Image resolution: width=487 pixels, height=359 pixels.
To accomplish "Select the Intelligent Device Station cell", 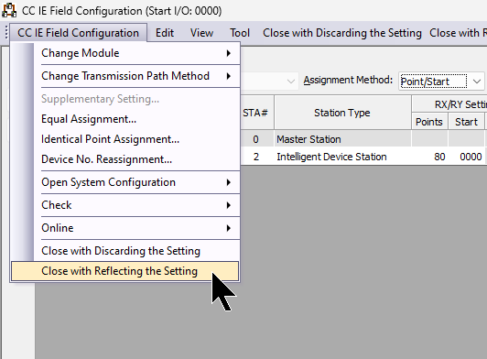I will click(343, 157).
